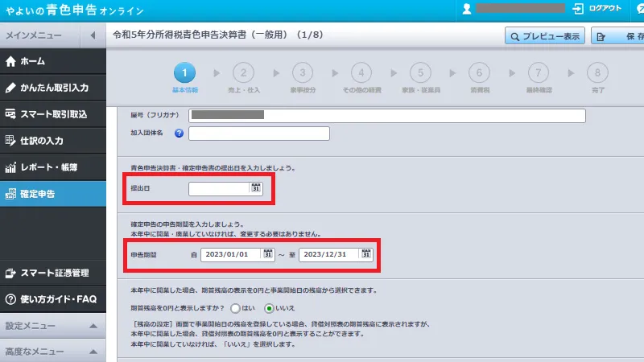Click the logout door icon

(578, 9)
